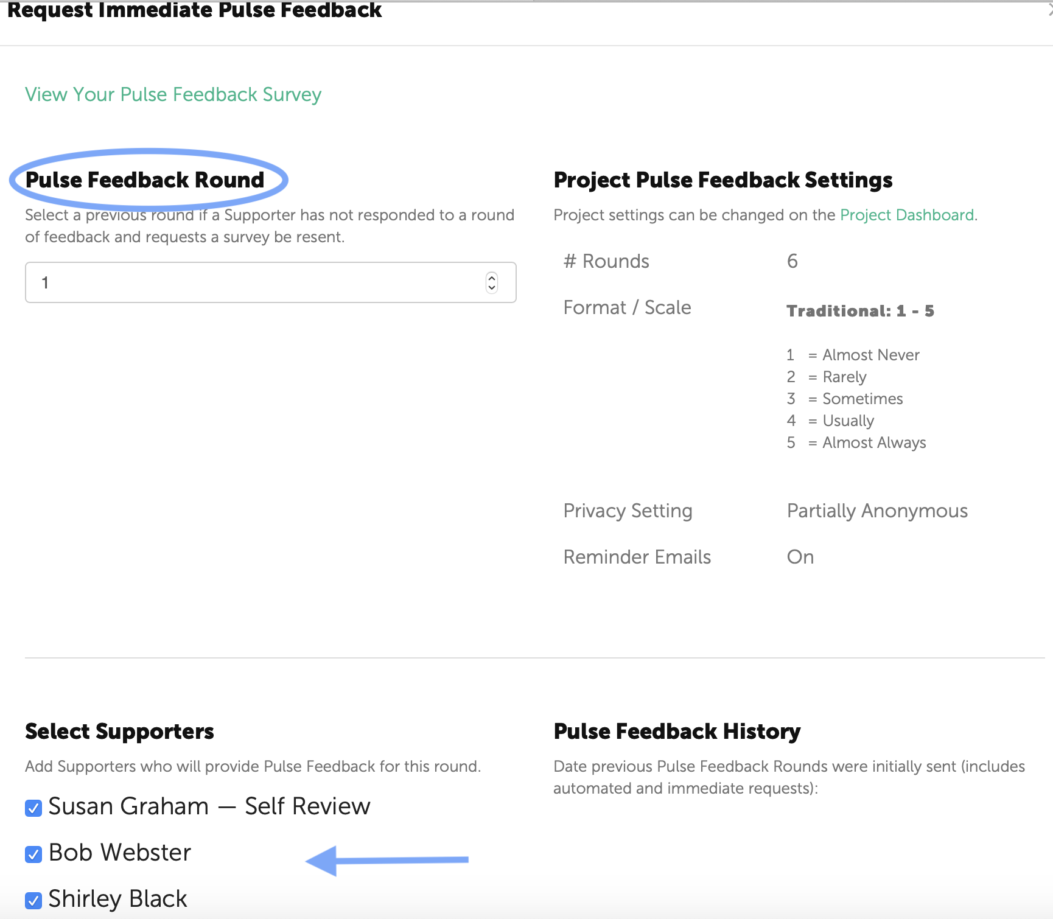Click the Project Pulse Feedback Settings heading

722,180
